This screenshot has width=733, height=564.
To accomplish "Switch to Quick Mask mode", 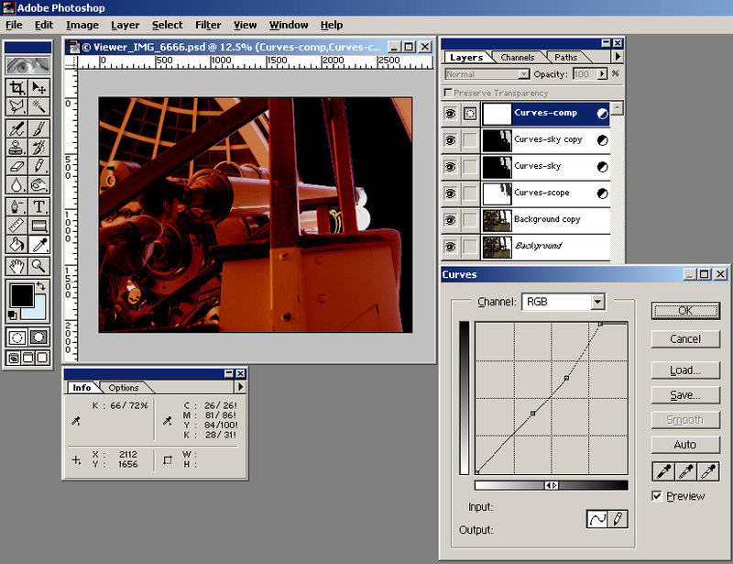I will point(39,337).
